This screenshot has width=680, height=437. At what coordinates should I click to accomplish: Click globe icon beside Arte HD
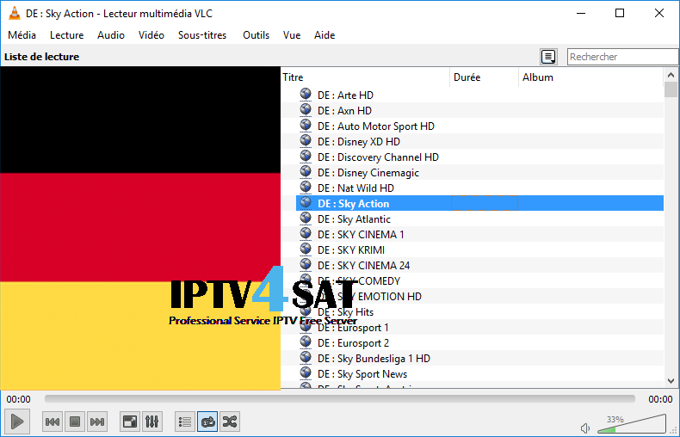[306, 94]
